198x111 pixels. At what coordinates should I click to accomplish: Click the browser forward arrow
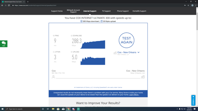(x=6, y=6)
